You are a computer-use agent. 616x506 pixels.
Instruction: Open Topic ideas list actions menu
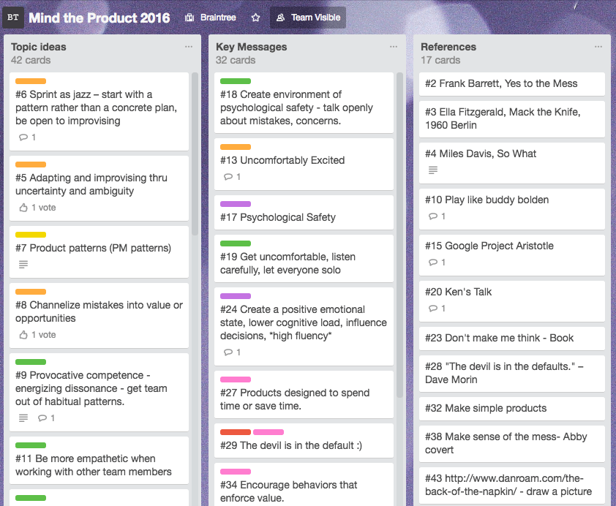[189, 47]
